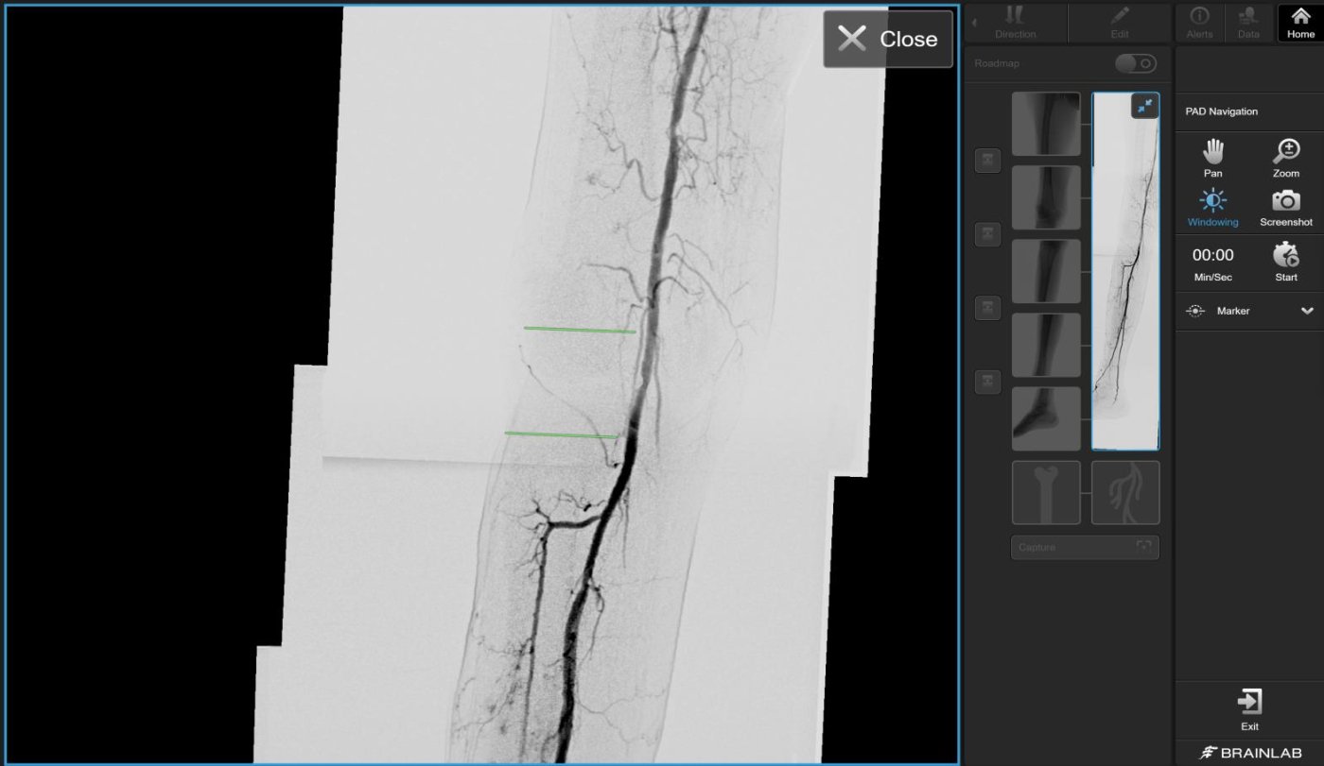Open Alerts with the info icon
This screenshot has height=766, width=1324.
click(x=1199, y=23)
